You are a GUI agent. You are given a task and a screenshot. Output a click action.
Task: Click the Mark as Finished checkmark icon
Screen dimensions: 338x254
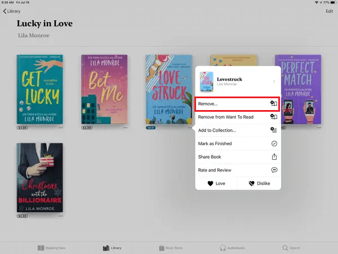(274, 143)
